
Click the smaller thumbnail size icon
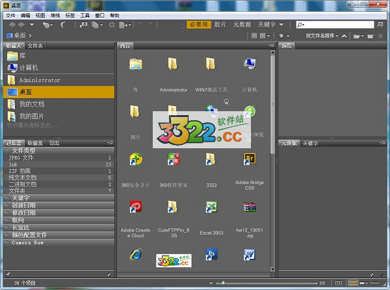click(x=211, y=283)
